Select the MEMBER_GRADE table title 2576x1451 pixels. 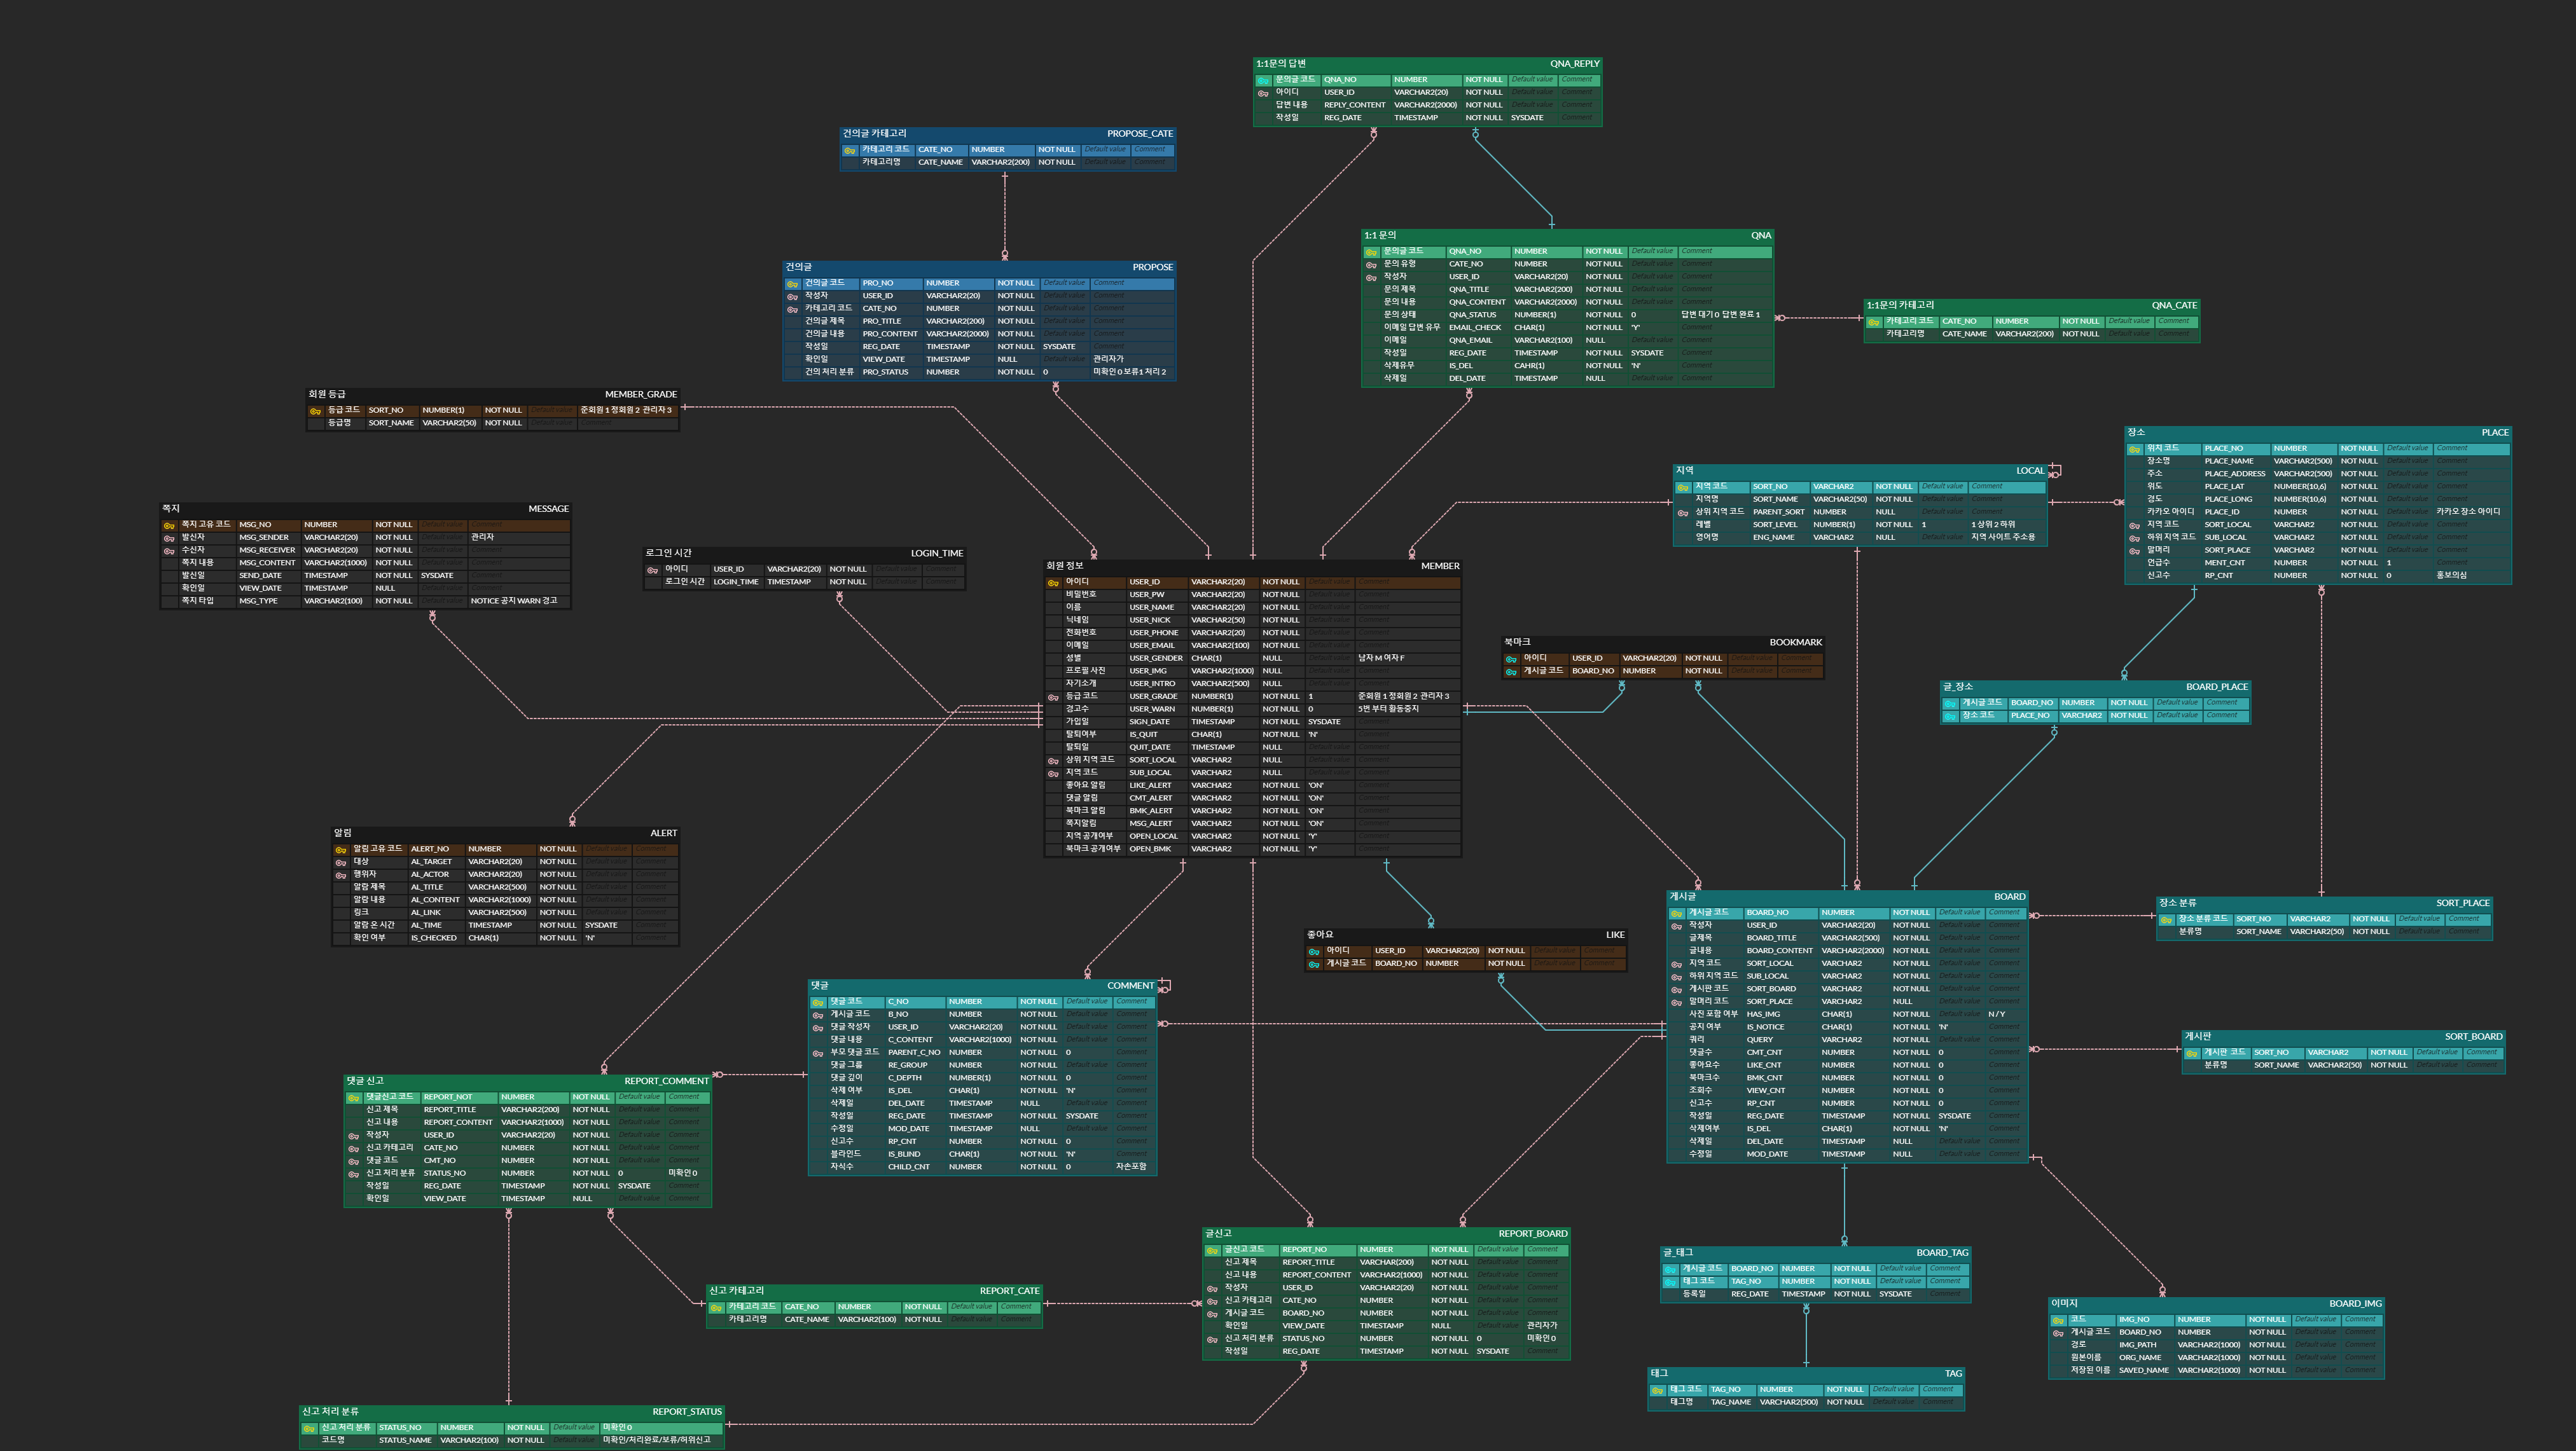click(641, 394)
